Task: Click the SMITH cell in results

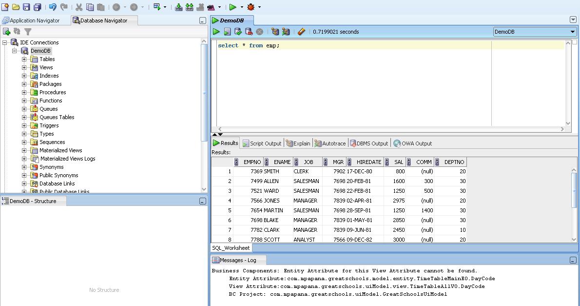Action: coord(278,171)
